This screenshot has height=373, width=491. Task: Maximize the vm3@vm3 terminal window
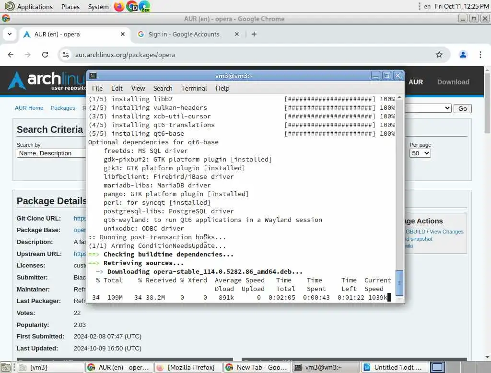(x=387, y=75)
